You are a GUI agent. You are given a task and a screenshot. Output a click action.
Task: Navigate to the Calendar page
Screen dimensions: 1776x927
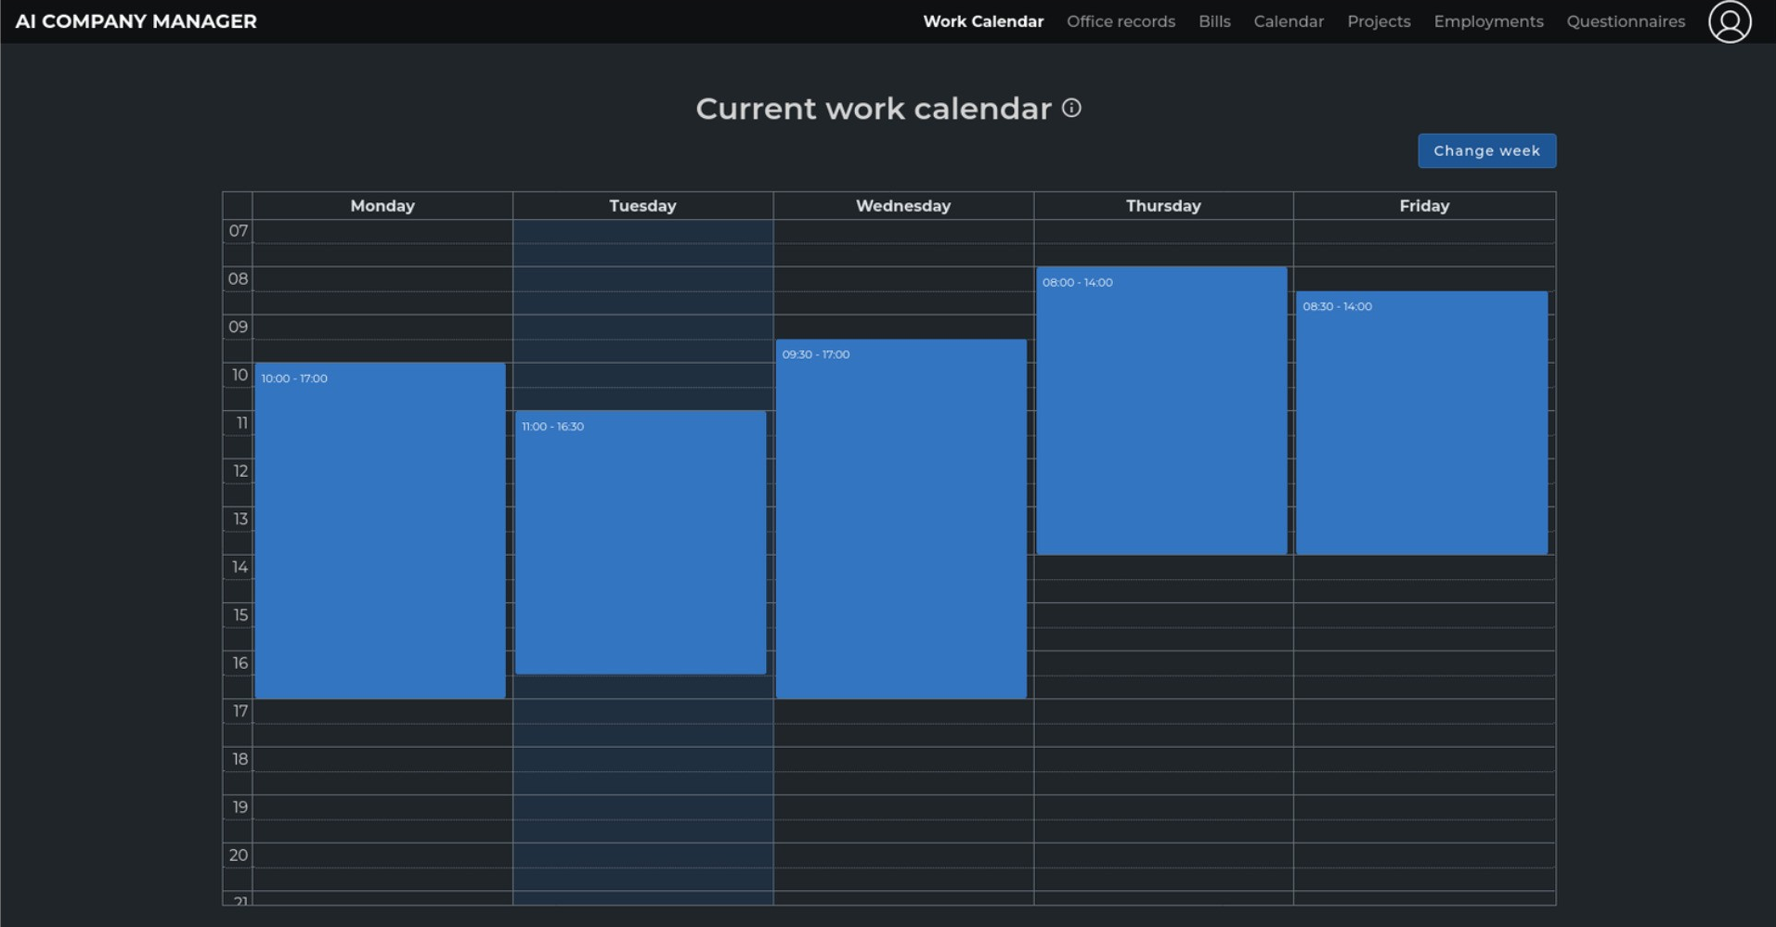tap(1288, 21)
